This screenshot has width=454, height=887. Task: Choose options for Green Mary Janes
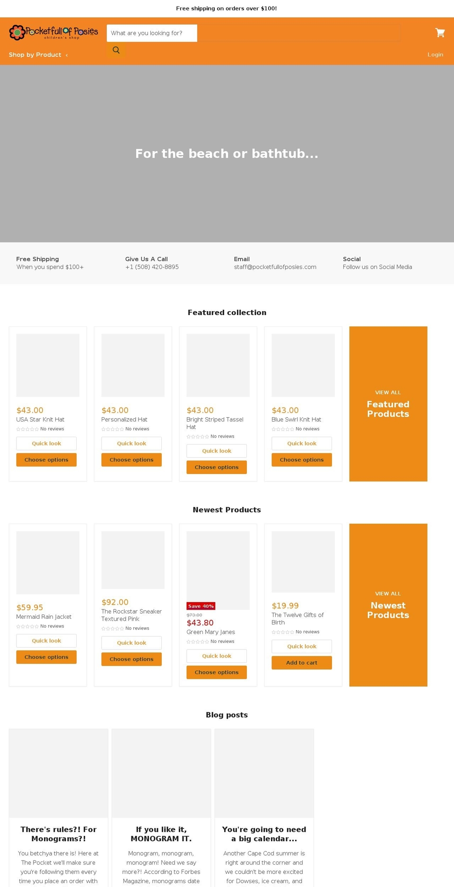click(217, 672)
